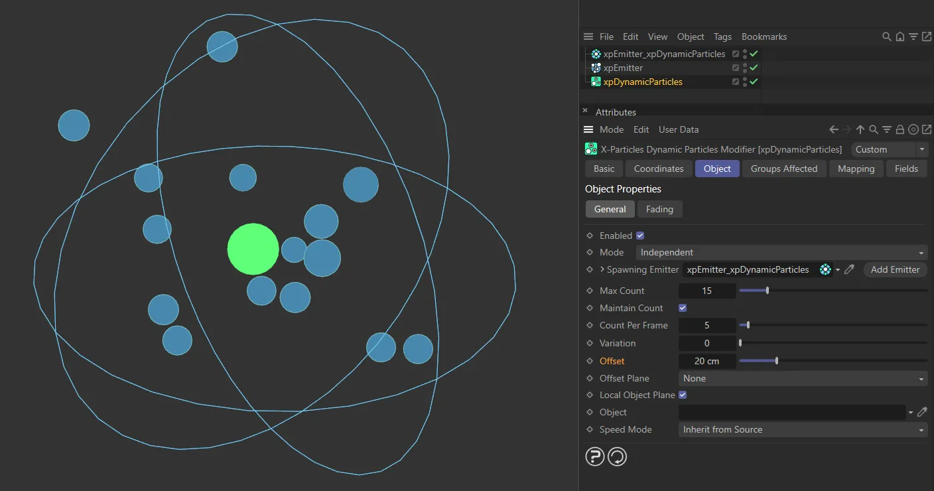This screenshot has width=934, height=491.
Task: Open the Tags menu
Action: pos(722,36)
